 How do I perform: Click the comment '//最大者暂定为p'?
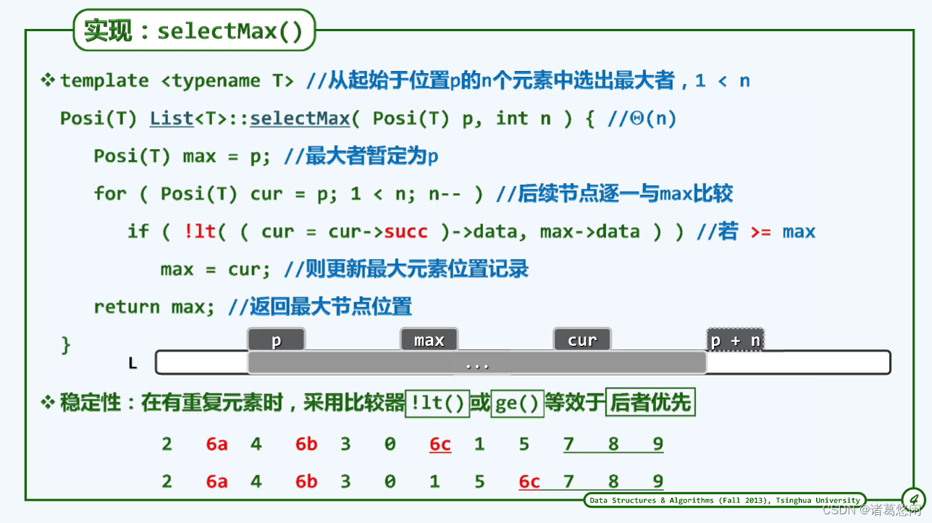(x=361, y=156)
